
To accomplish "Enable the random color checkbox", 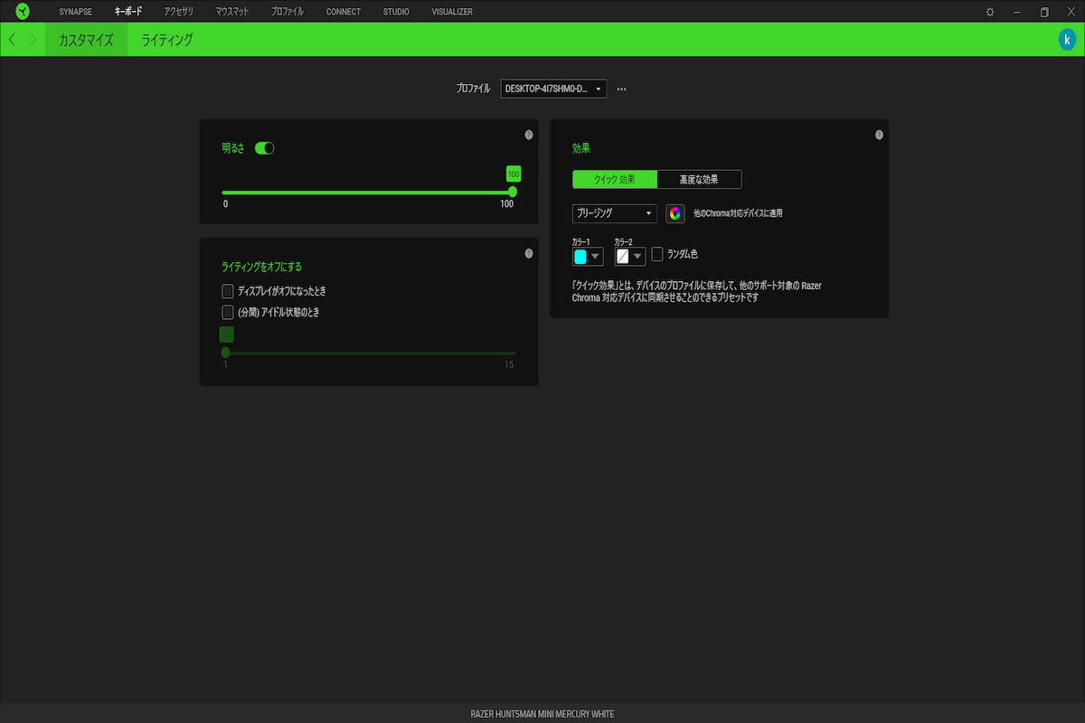I will tap(657, 254).
